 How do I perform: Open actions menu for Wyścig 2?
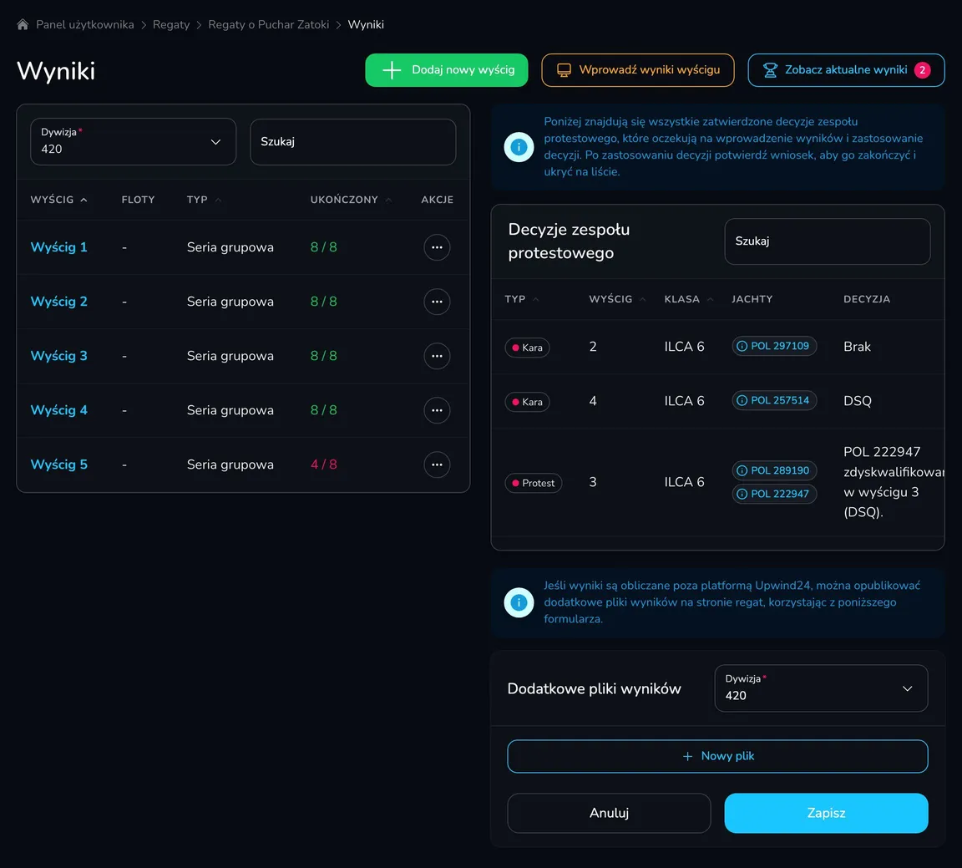(437, 302)
